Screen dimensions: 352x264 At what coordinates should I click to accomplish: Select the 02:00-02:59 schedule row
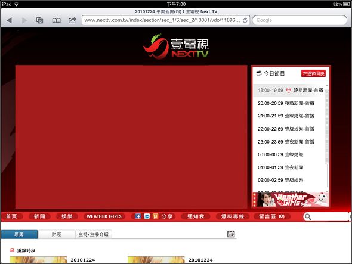[x=289, y=180]
